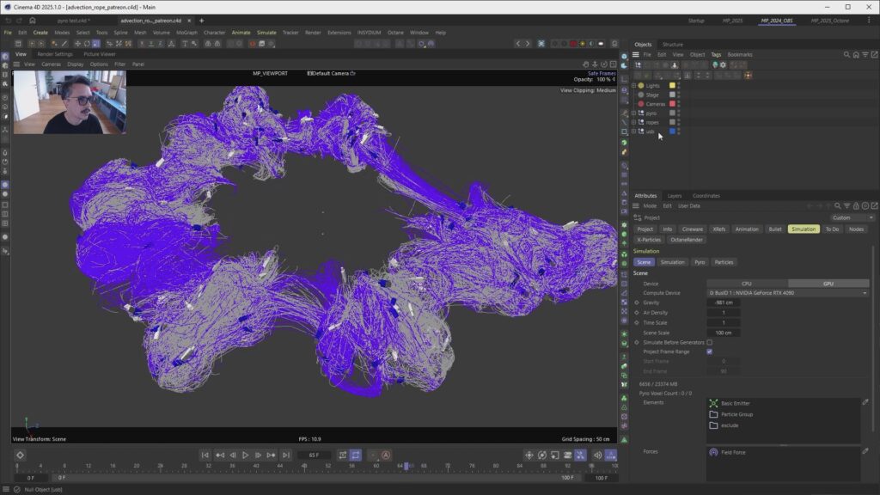Toggle loop playback mode icon

356,455
